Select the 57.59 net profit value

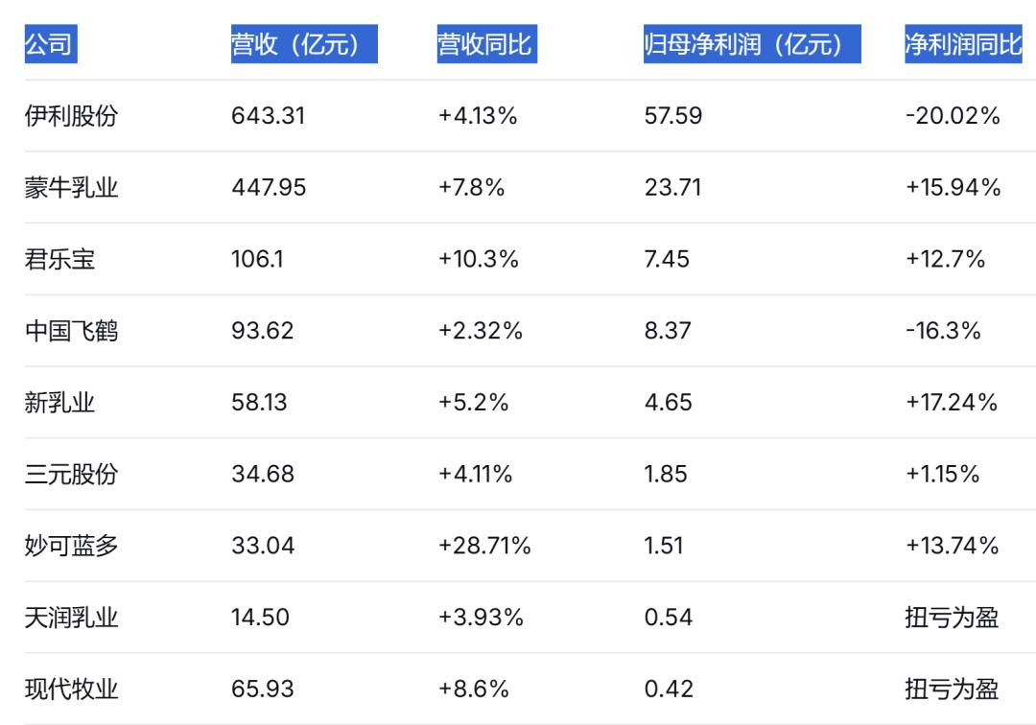tap(673, 116)
